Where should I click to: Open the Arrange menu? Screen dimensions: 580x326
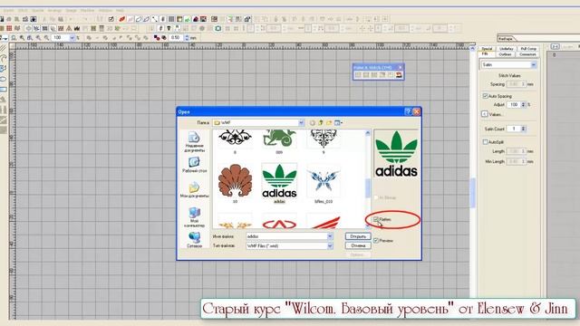tap(54, 11)
